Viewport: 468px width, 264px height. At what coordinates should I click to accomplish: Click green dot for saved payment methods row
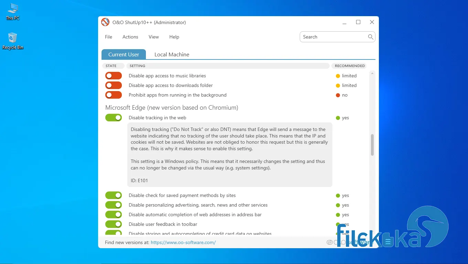338,196
